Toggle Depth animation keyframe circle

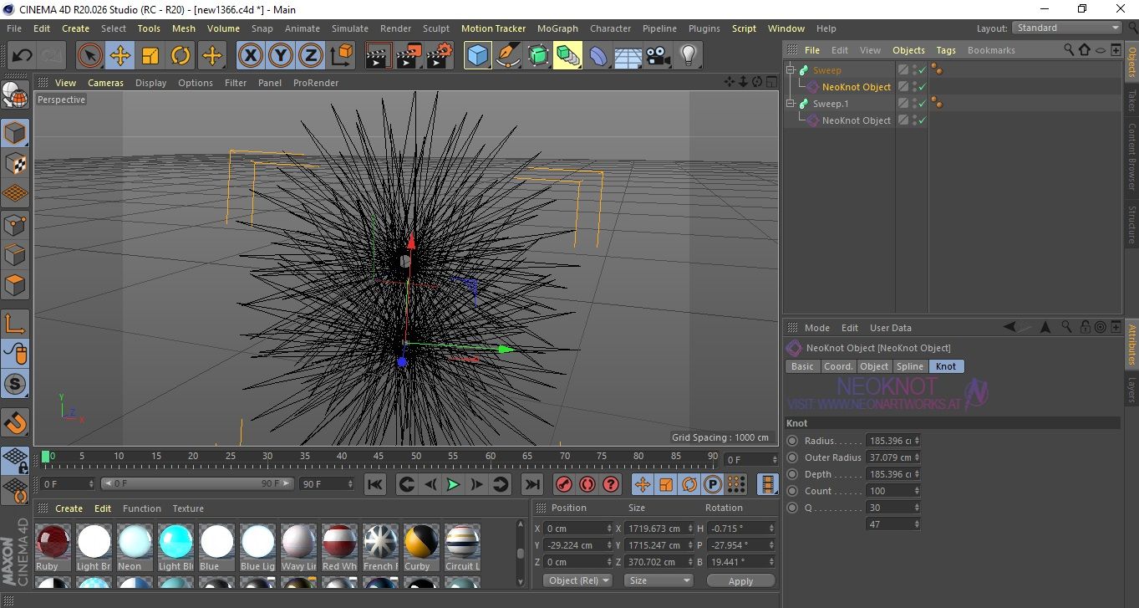pyautogui.click(x=792, y=474)
